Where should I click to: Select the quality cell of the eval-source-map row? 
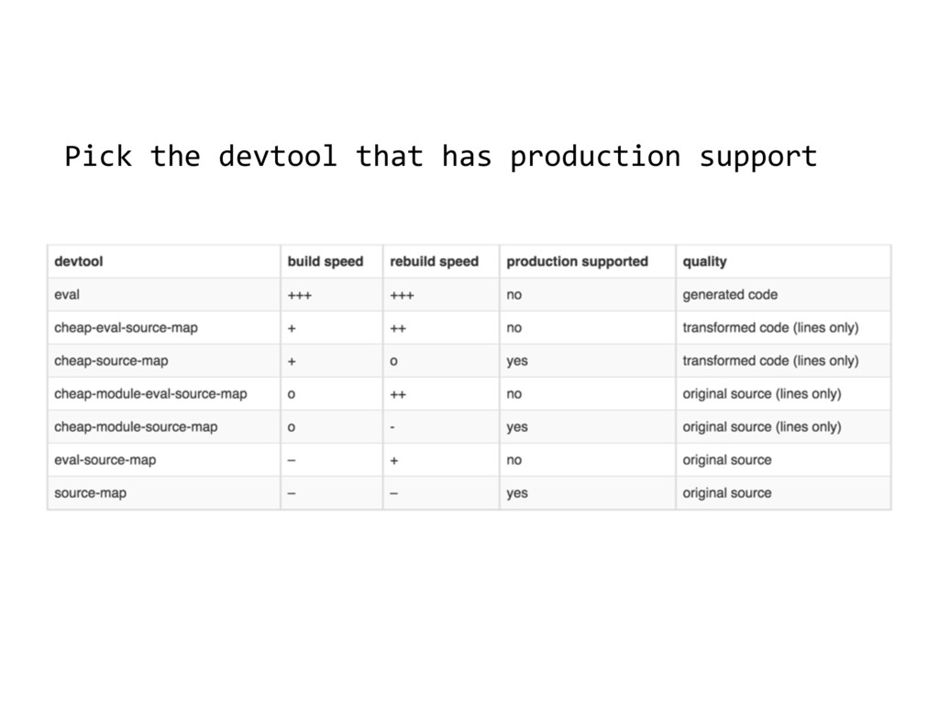(x=726, y=459)
